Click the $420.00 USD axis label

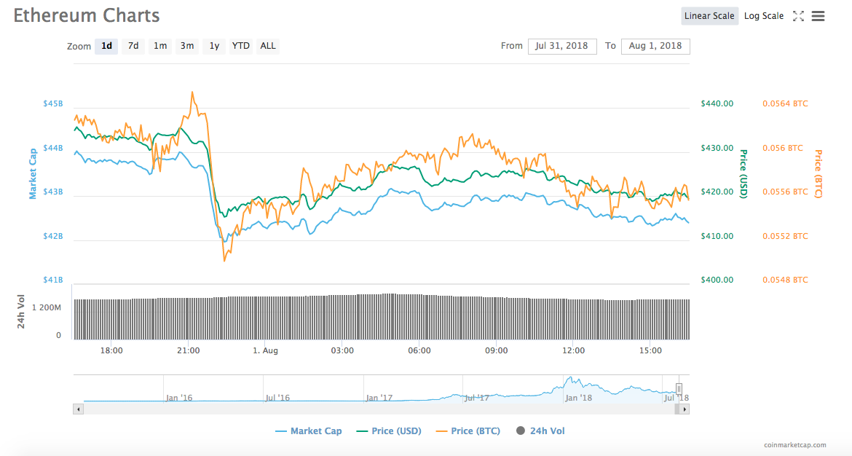click(717, 192)
